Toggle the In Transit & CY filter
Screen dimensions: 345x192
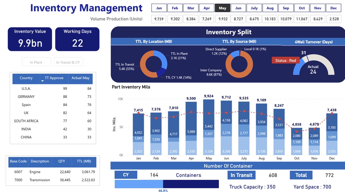68,62
